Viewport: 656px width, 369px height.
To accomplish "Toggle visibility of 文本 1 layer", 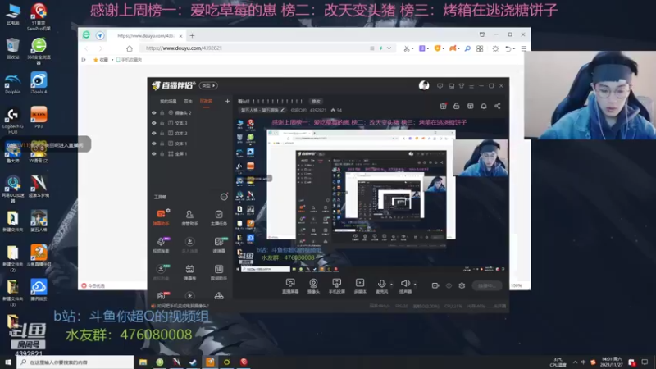I will [154, 143].
